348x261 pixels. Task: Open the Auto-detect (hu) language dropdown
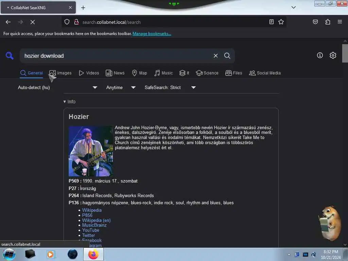pos(57,87)
